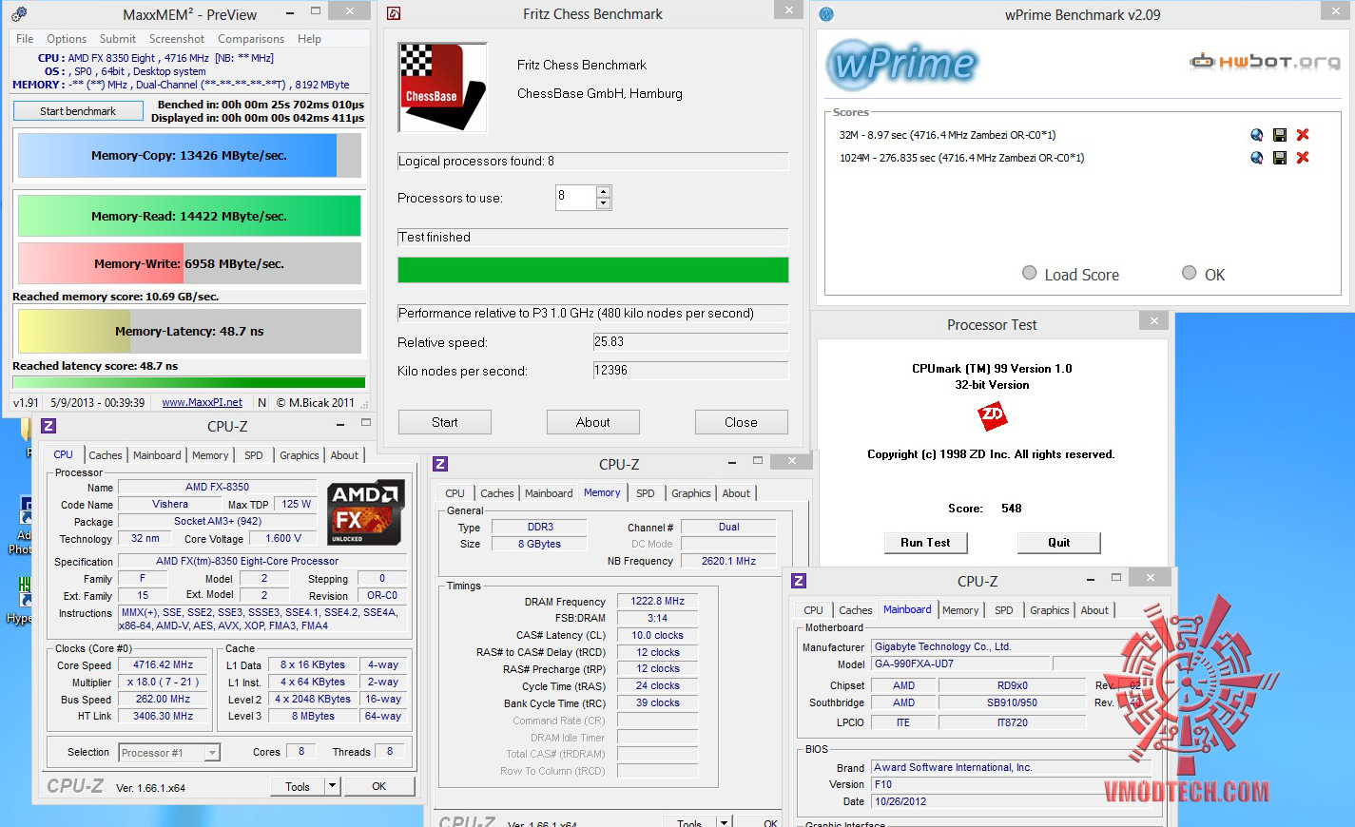1355x827 pixels.
Task: Click the Tools button in CPU-Z processor window
Action: [298, 786]
